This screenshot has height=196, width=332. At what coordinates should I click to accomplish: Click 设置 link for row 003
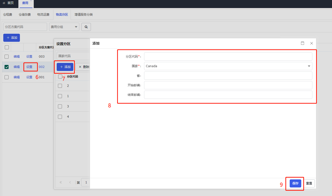(29, 57)
